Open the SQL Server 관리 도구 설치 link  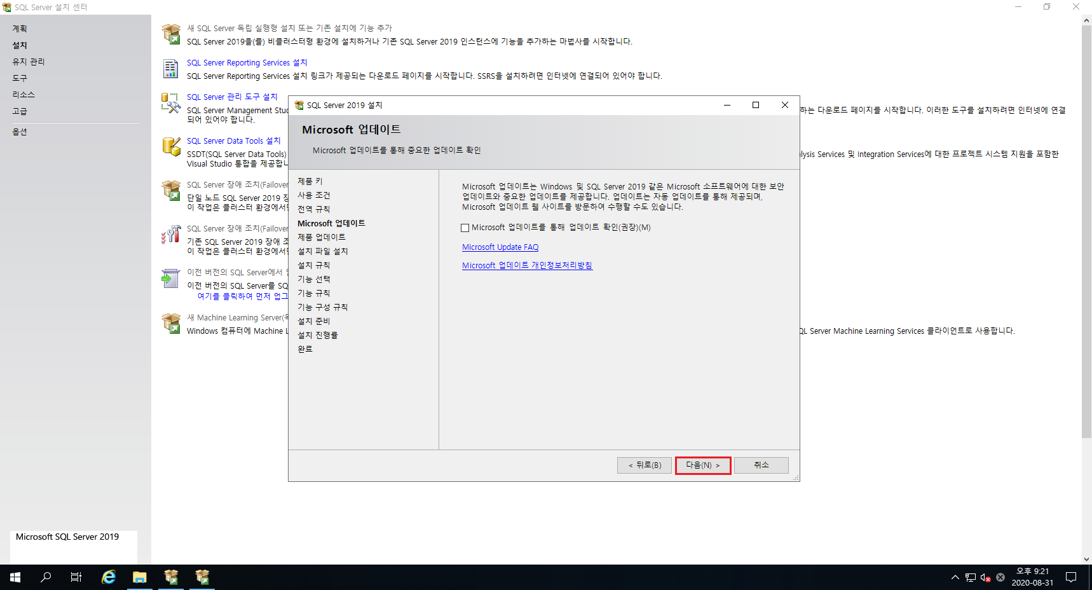click(x=232, y=97)
